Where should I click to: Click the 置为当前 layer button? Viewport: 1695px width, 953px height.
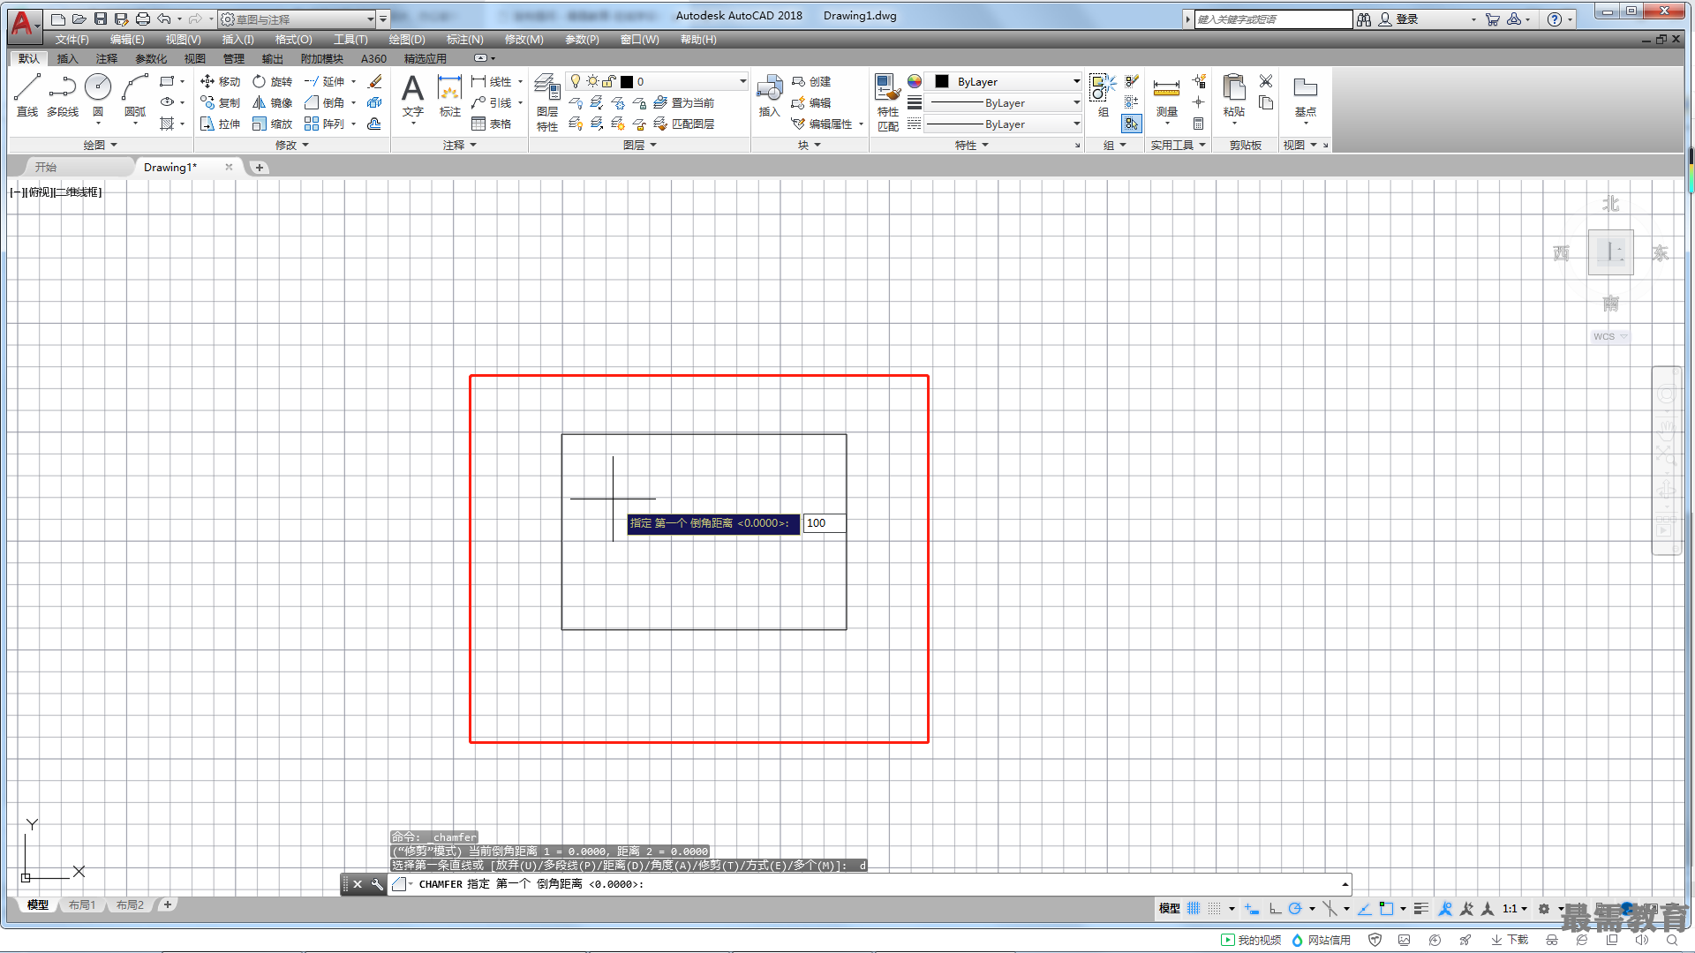tap(684, 102)
